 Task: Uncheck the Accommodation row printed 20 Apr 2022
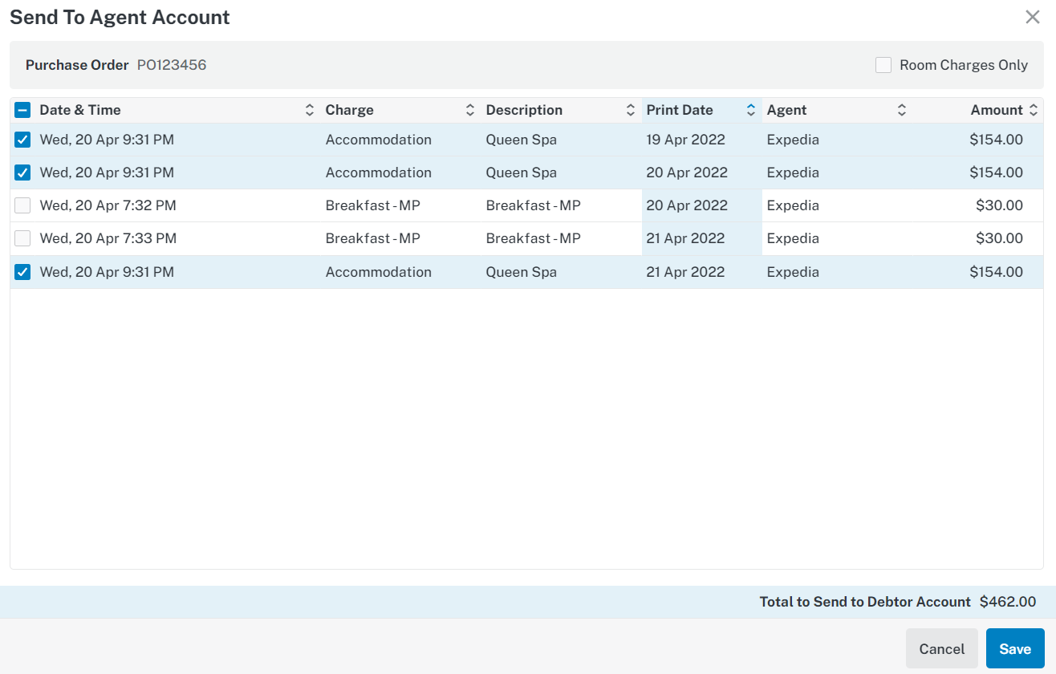[x=22, y=173]
